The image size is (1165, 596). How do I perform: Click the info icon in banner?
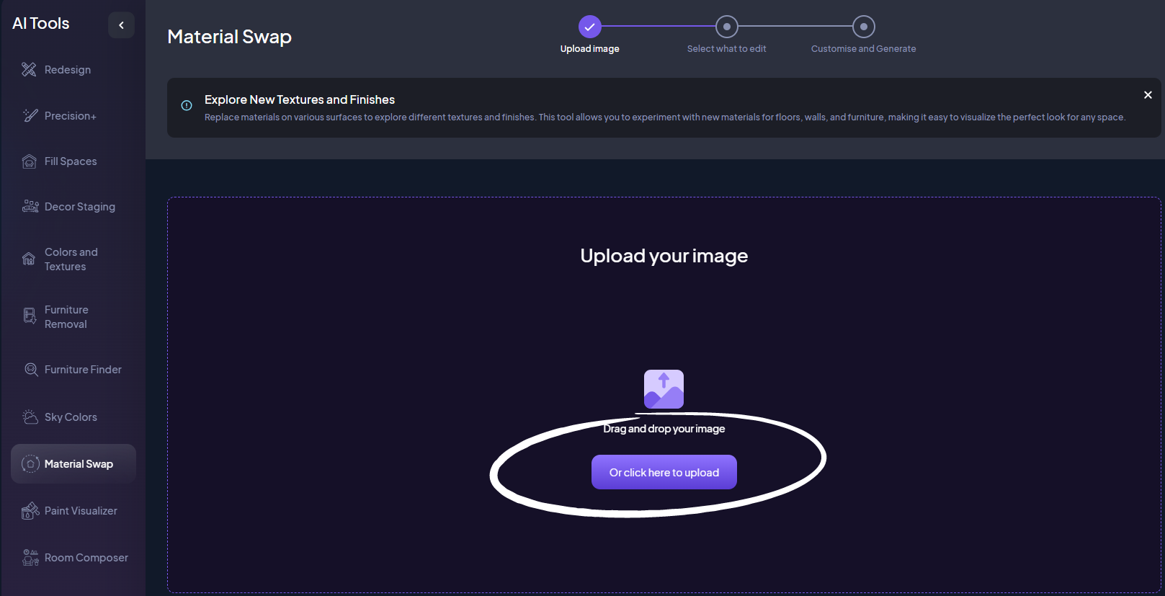click(187, 105)
